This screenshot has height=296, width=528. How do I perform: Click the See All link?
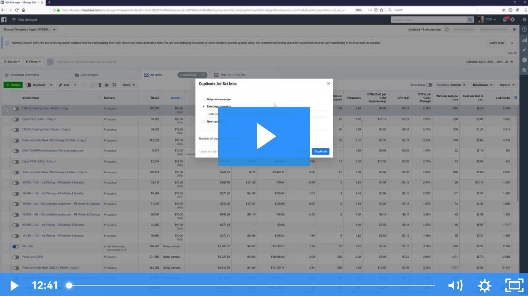[x=512, y=53]
